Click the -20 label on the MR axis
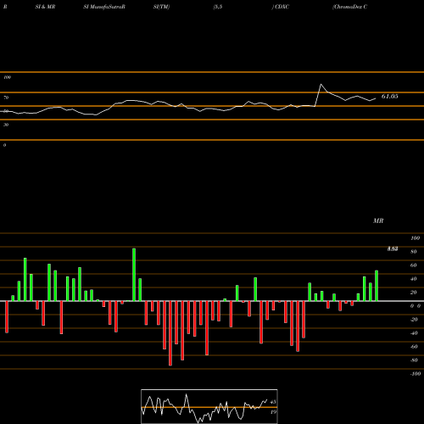 click(414, 320)
